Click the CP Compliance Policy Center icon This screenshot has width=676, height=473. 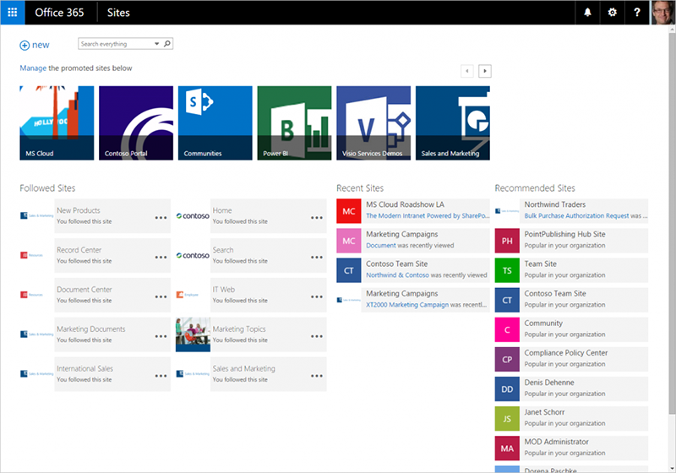pos(507,359)
